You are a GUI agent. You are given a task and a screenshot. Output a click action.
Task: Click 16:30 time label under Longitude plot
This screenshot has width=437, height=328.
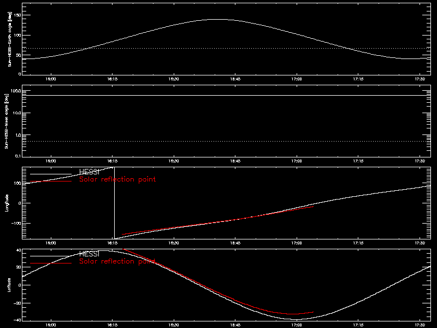pos(174,243)
